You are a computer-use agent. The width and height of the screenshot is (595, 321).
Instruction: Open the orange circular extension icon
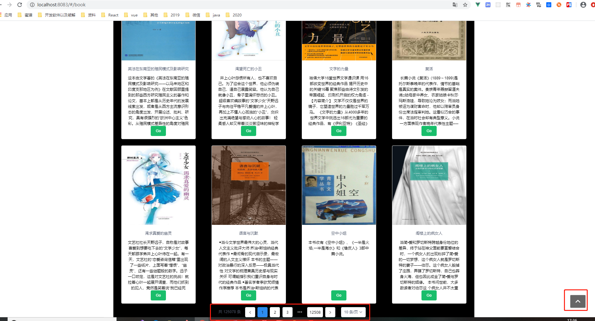[x=559, y=5]
